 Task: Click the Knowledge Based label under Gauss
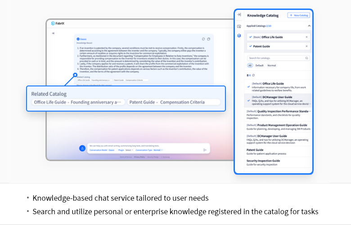click(84, 43)
